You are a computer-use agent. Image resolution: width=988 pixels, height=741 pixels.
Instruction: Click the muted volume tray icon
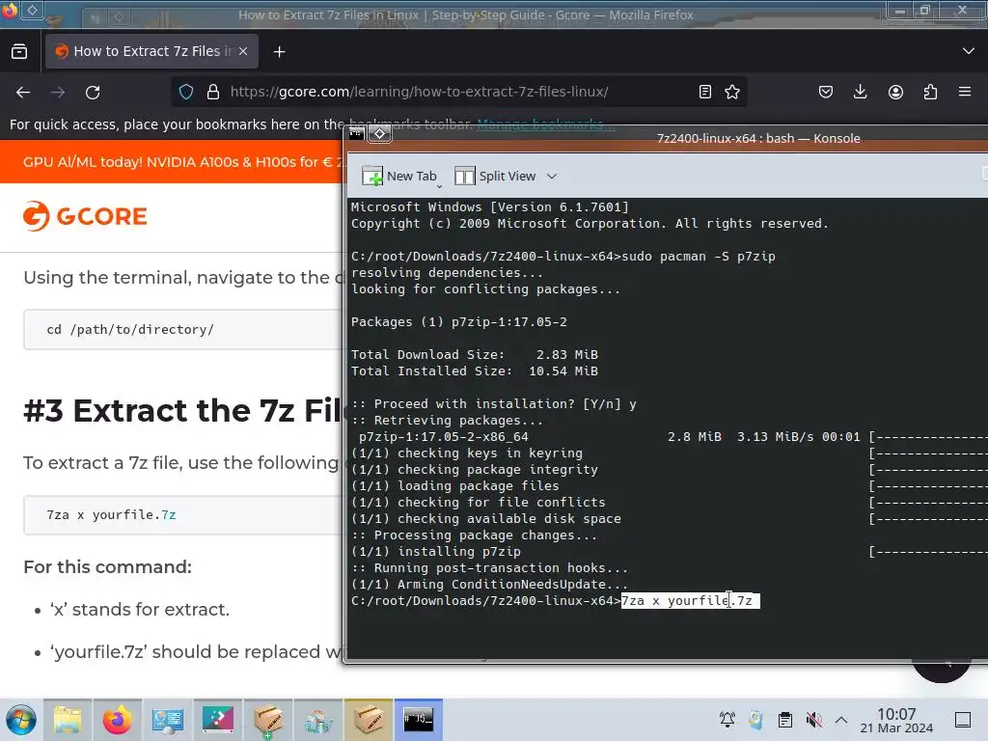(x=813, y=720)
